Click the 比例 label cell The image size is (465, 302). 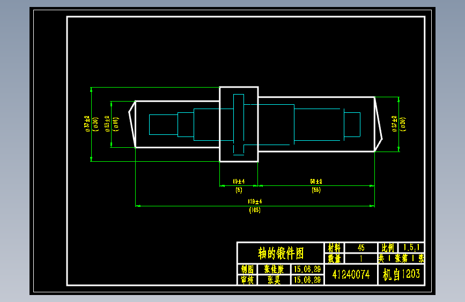pos(388,248)
